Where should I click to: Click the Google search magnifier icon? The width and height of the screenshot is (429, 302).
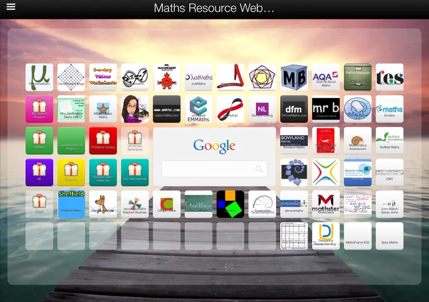click(259, 169)
